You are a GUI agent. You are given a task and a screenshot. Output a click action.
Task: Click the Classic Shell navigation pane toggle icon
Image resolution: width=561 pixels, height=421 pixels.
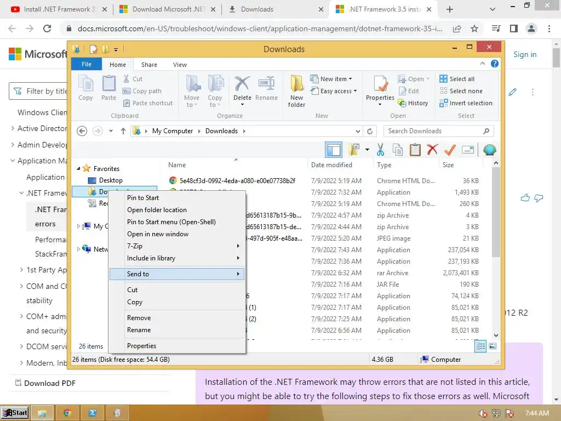334,150
